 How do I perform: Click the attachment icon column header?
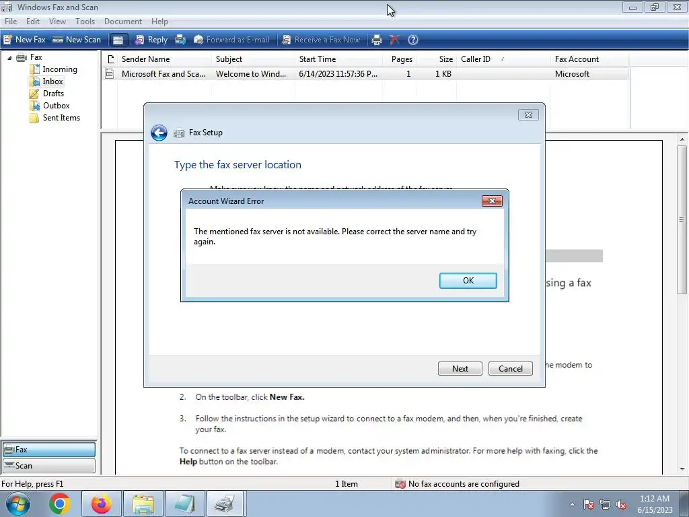coord(110,59)
